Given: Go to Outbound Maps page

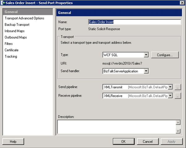Looking at the screenshot, I should [16, 37].
